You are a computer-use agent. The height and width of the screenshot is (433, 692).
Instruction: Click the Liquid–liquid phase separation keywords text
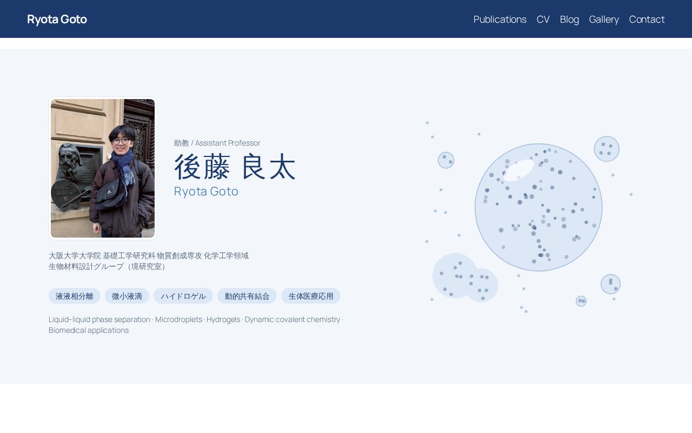click(x=196, y=325)
